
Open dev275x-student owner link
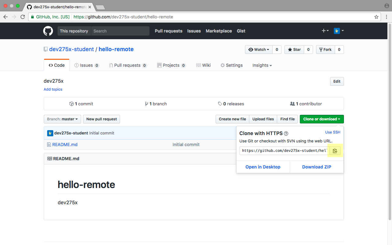71,49
